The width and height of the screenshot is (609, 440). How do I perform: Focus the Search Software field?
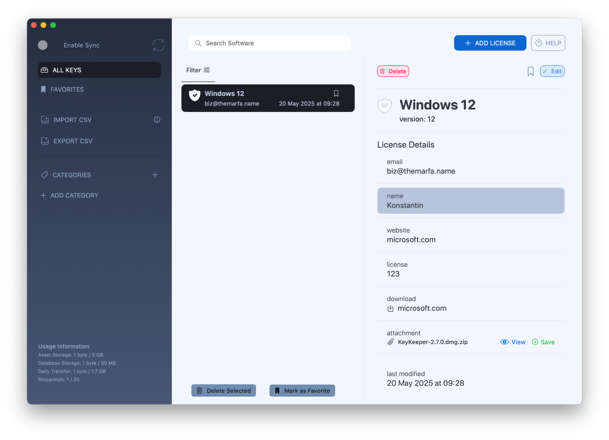click(269, 43)
